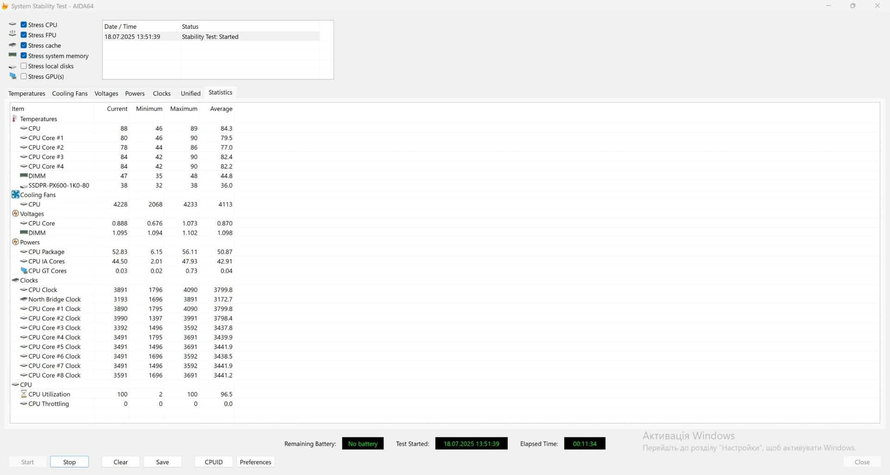Stop the stability test
The width and height of the screenshot is (890, 475).
pos(70,462)
